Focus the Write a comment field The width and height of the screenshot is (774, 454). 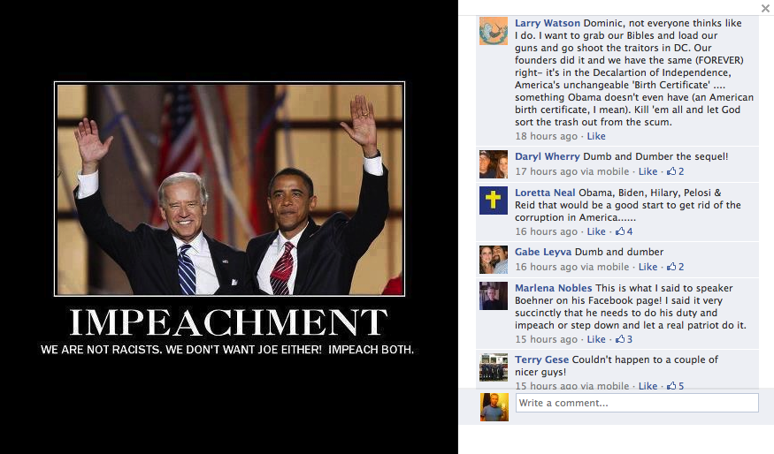point(637,403)
